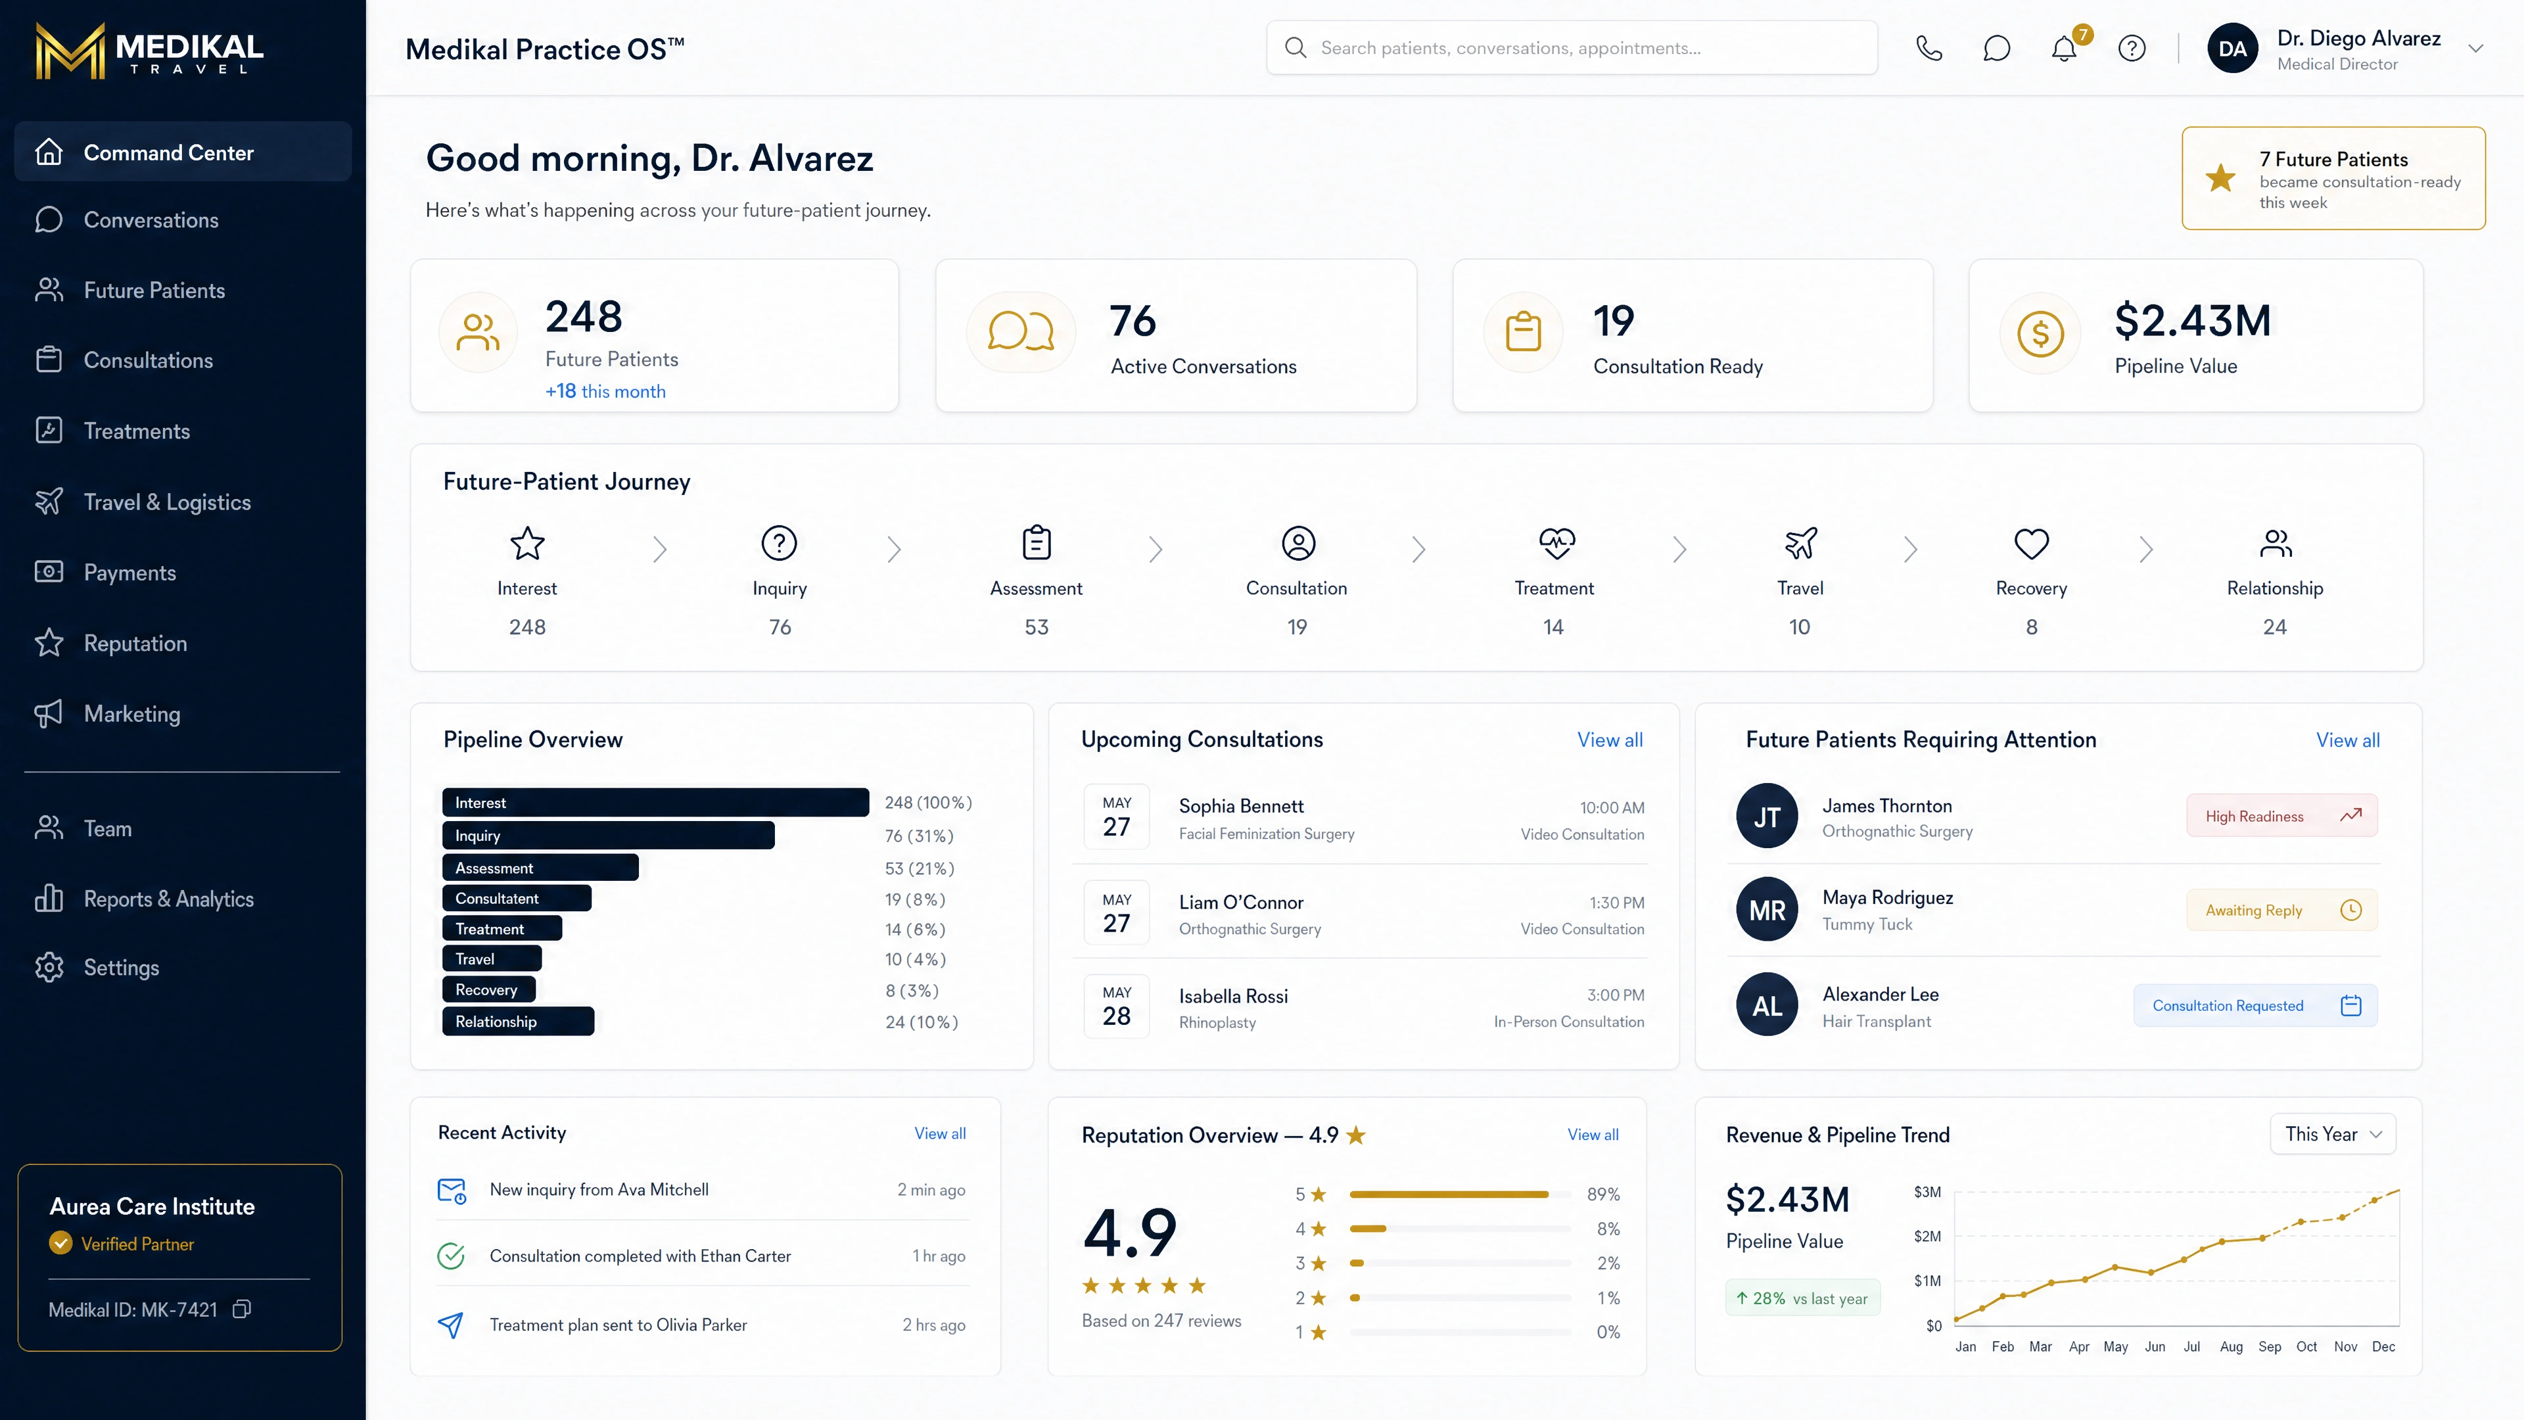
Task: Copy the Medikal ID MK-7421
Action: [x=242, y=1310]
